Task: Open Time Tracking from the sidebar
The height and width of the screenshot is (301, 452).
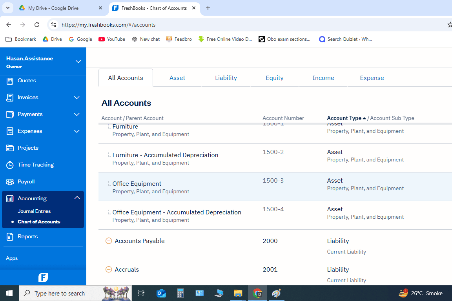Action: 35,165
